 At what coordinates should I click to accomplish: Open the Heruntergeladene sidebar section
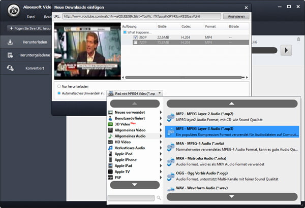(x=26, y=55)
